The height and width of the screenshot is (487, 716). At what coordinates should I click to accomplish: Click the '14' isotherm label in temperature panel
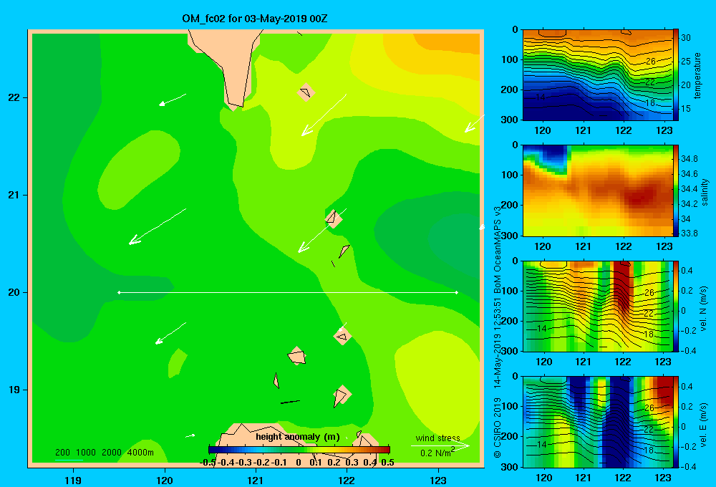tap(540, 97)
